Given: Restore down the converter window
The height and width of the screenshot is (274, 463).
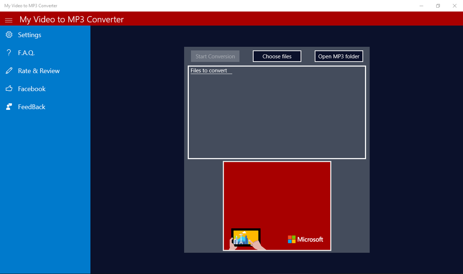Looking at the screenshot, I should (x=438, y=6).
